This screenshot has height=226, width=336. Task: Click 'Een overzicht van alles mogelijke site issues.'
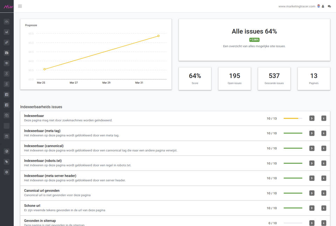click(x=254, y=46)
